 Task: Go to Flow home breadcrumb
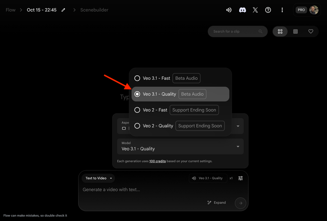(11, 10)
